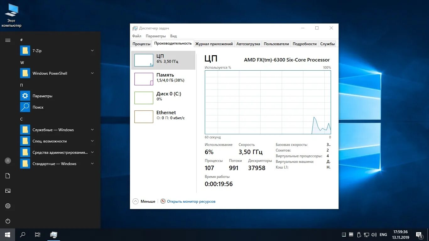This screenshot has width=429, height=241.
Task: Click the user account icon in Start
Action: click(8, 161)
